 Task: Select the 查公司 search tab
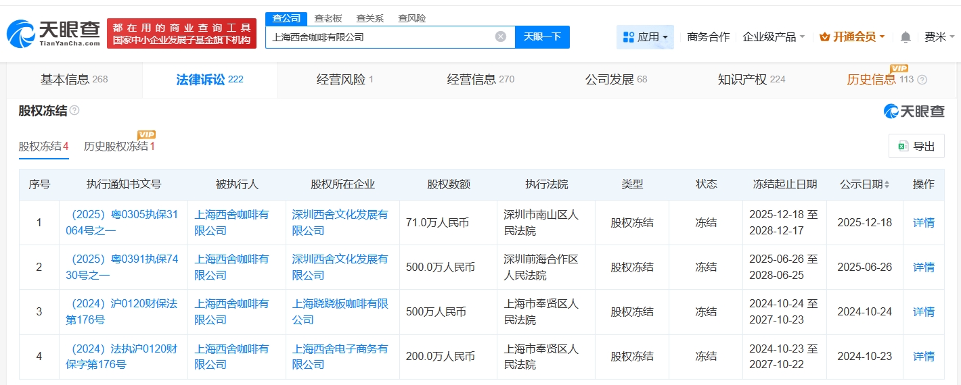286,18
